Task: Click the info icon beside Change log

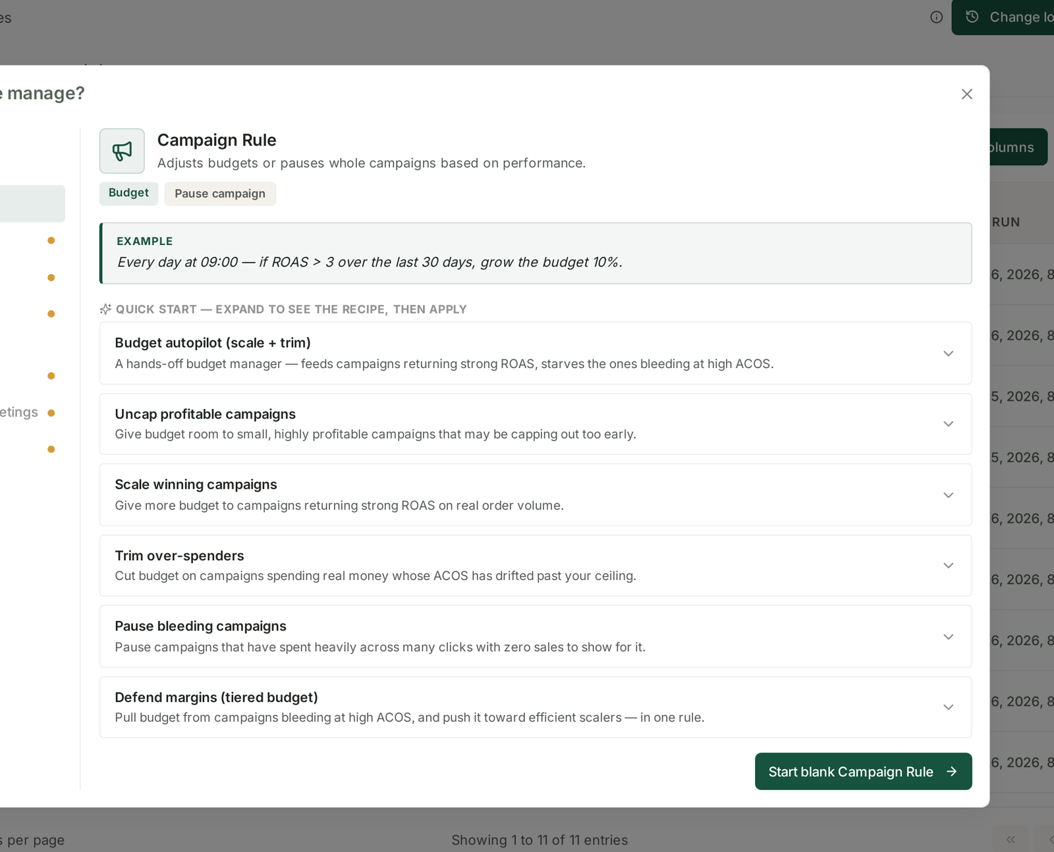Action: coord(936,17)
